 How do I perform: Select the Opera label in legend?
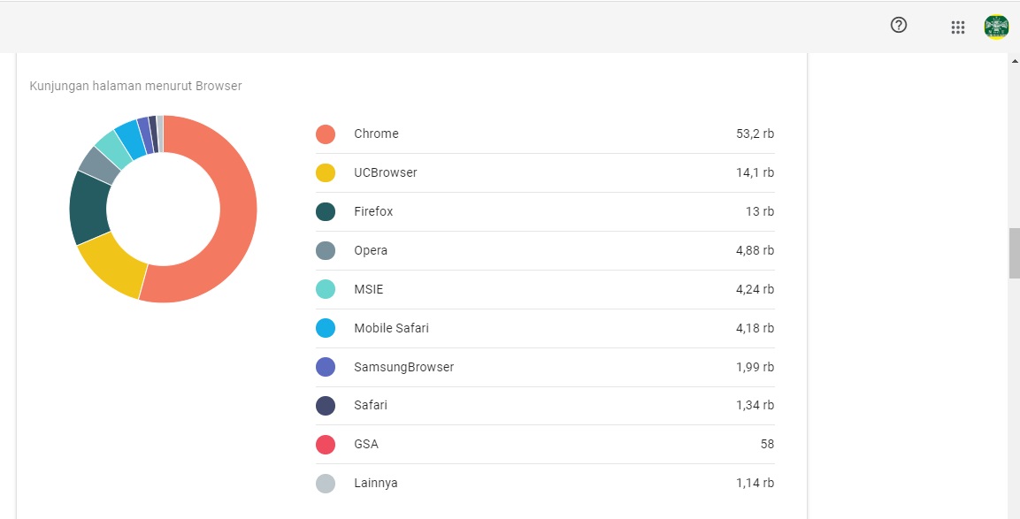pyautogui.click(x=371, y=250)
